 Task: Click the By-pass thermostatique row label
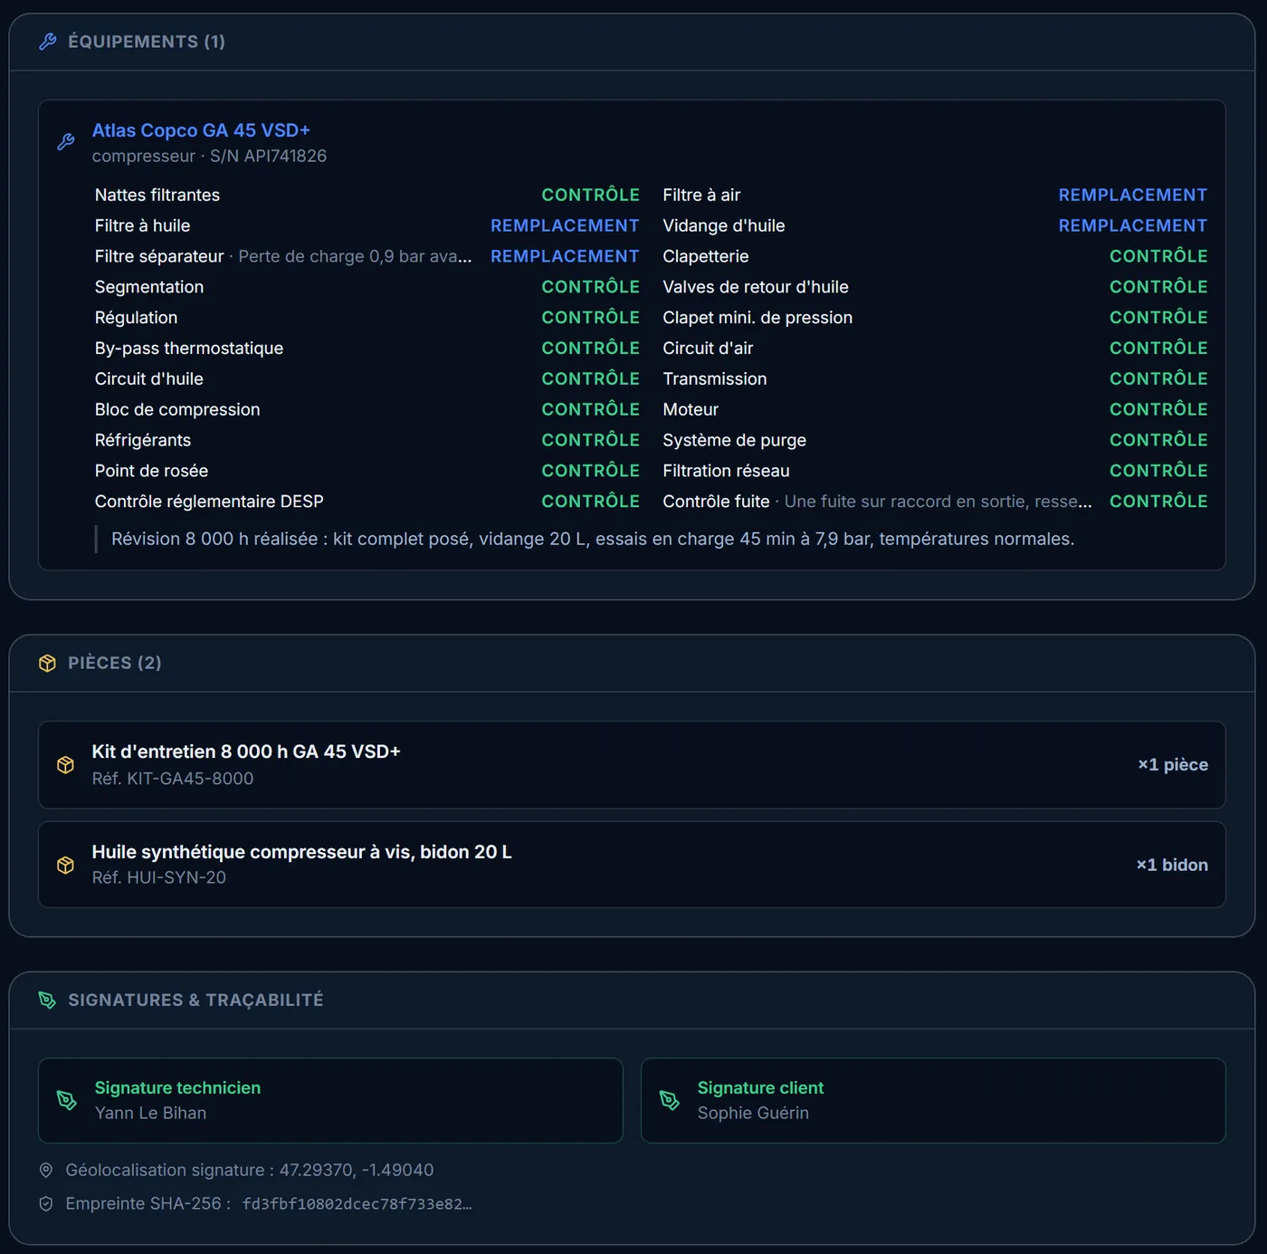click(x=189, y=349)
